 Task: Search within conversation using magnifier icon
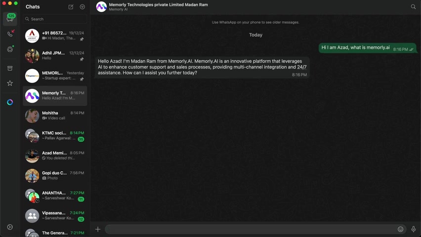click(x=413, y=7)
